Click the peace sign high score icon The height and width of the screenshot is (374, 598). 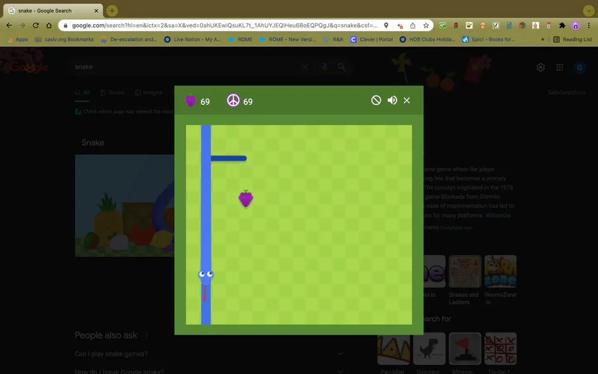tap(233, 101)
